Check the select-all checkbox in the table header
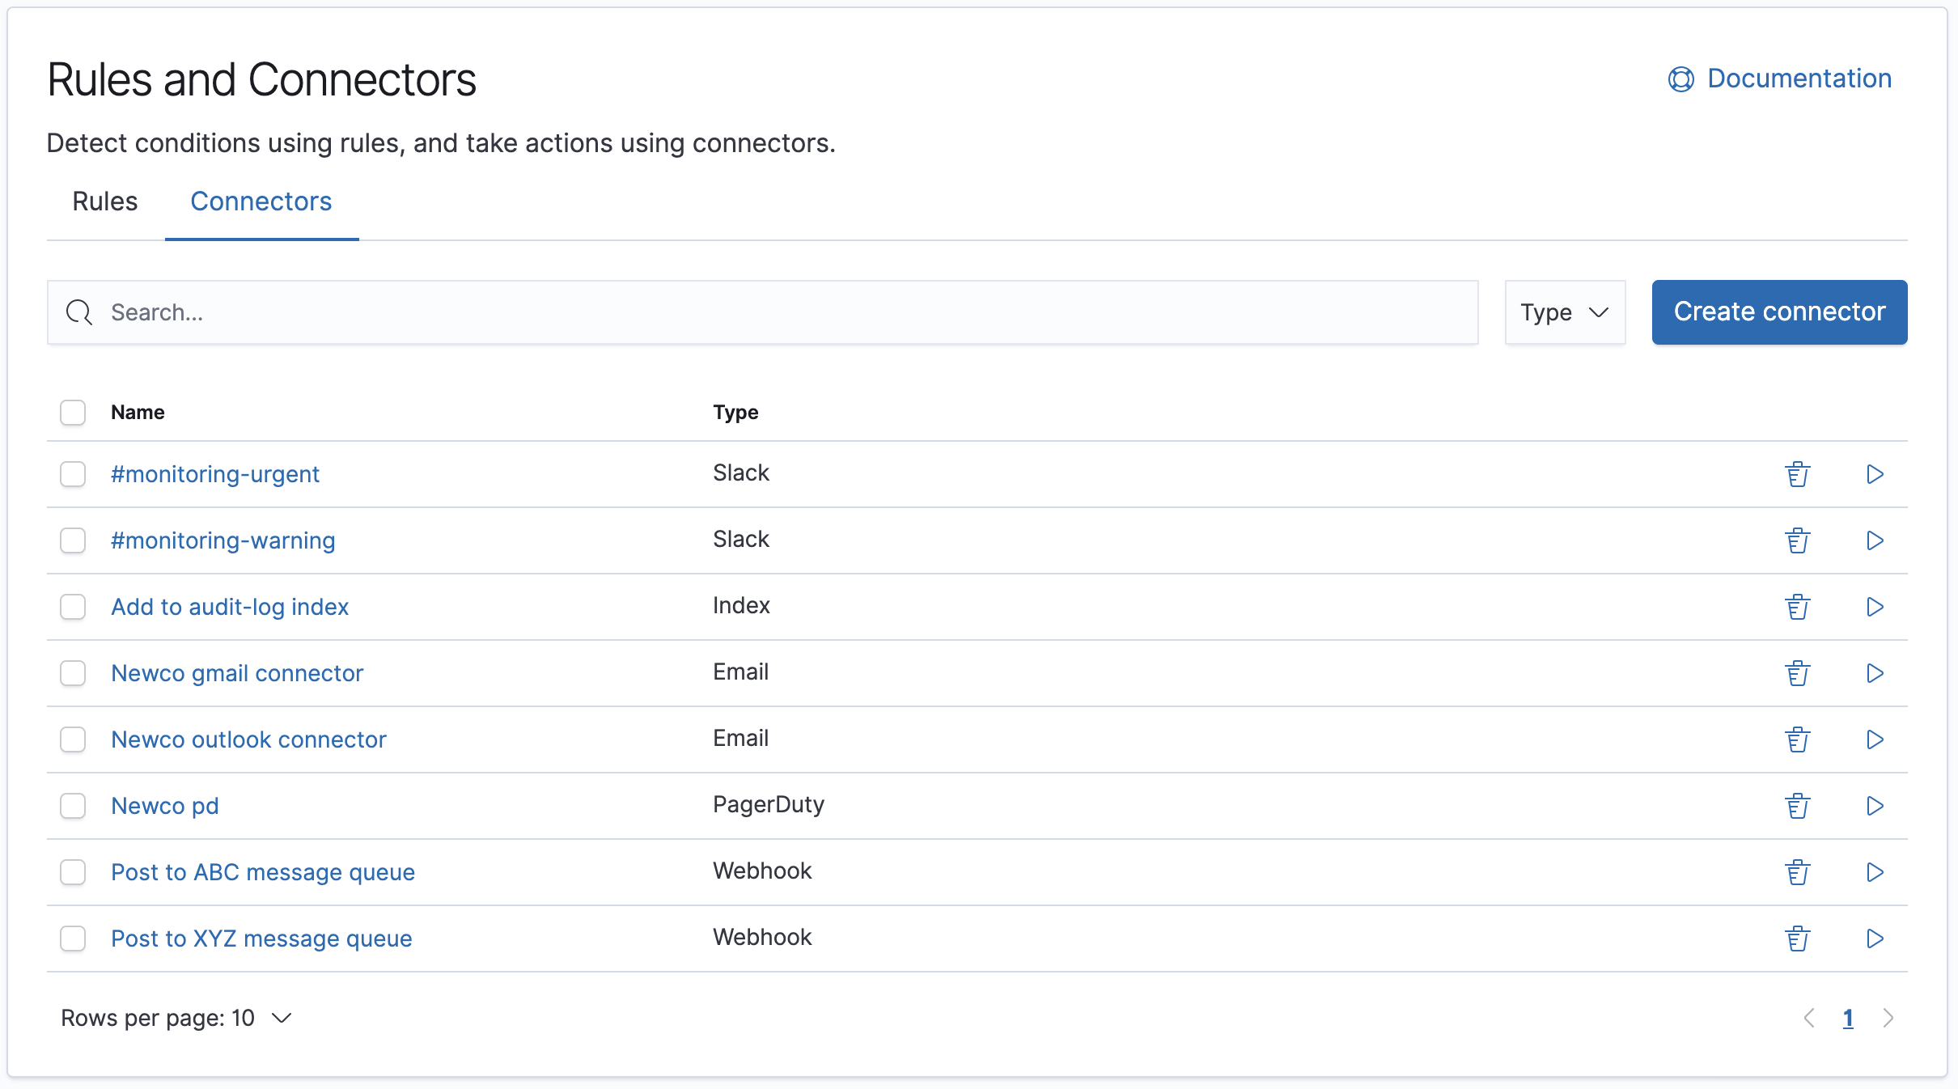 click(x=72, y=413)
